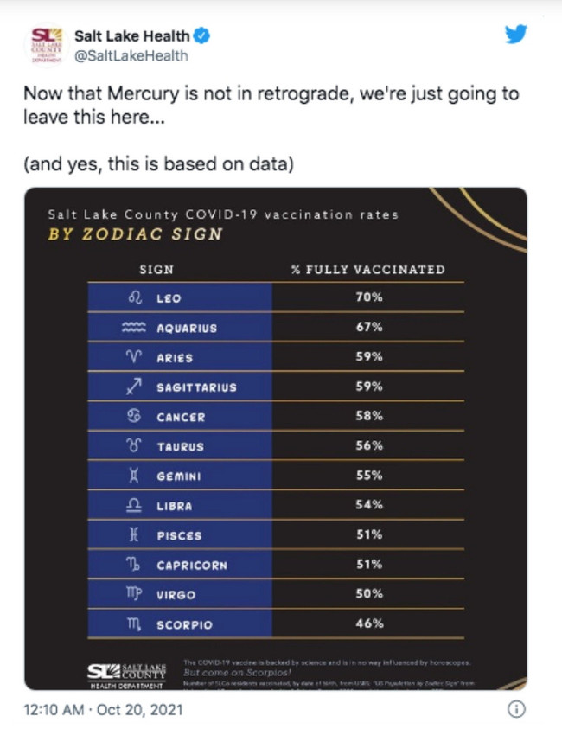Click the Taurus zodiac symbol
Screen dimensions: 562x729
133,446
